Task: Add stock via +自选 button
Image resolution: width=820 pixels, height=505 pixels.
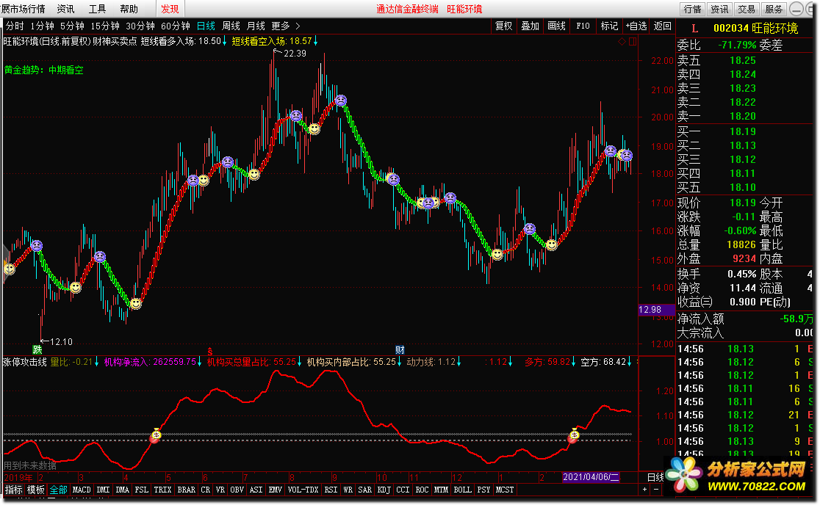Action: tap(636, 26)
